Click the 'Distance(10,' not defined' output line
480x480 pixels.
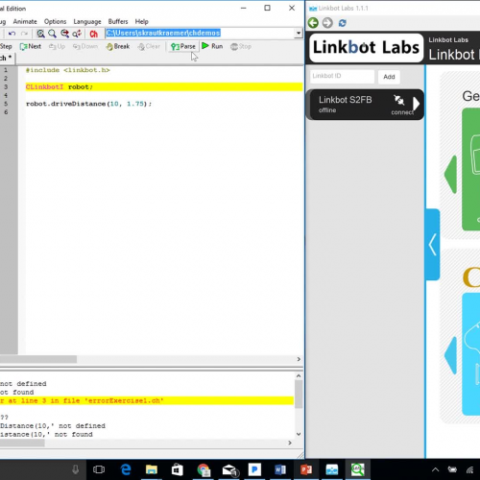pos(53,426)
